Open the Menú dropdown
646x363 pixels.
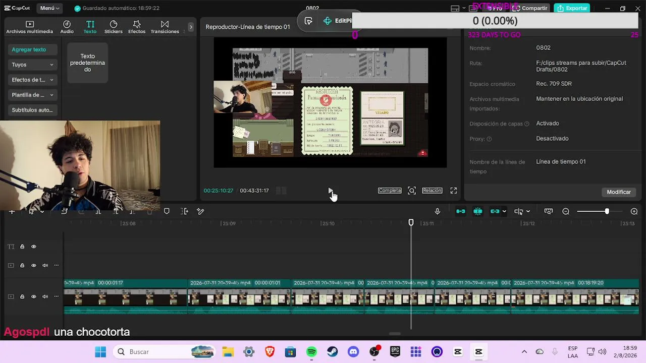(49, 8)
